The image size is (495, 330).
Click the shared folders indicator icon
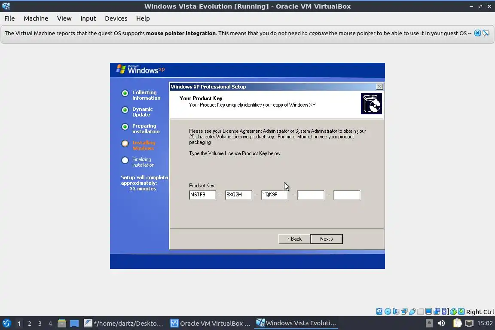(421, 312)
